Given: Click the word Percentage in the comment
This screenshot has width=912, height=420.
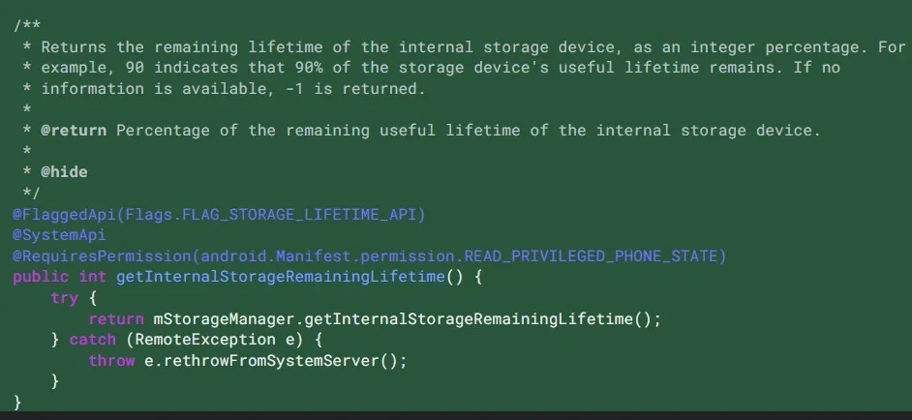Looking at the screenshot, I should click(x=163, y=131).
